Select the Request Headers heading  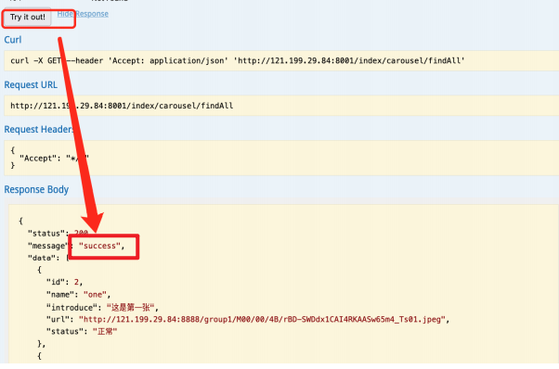pos(38,129)
